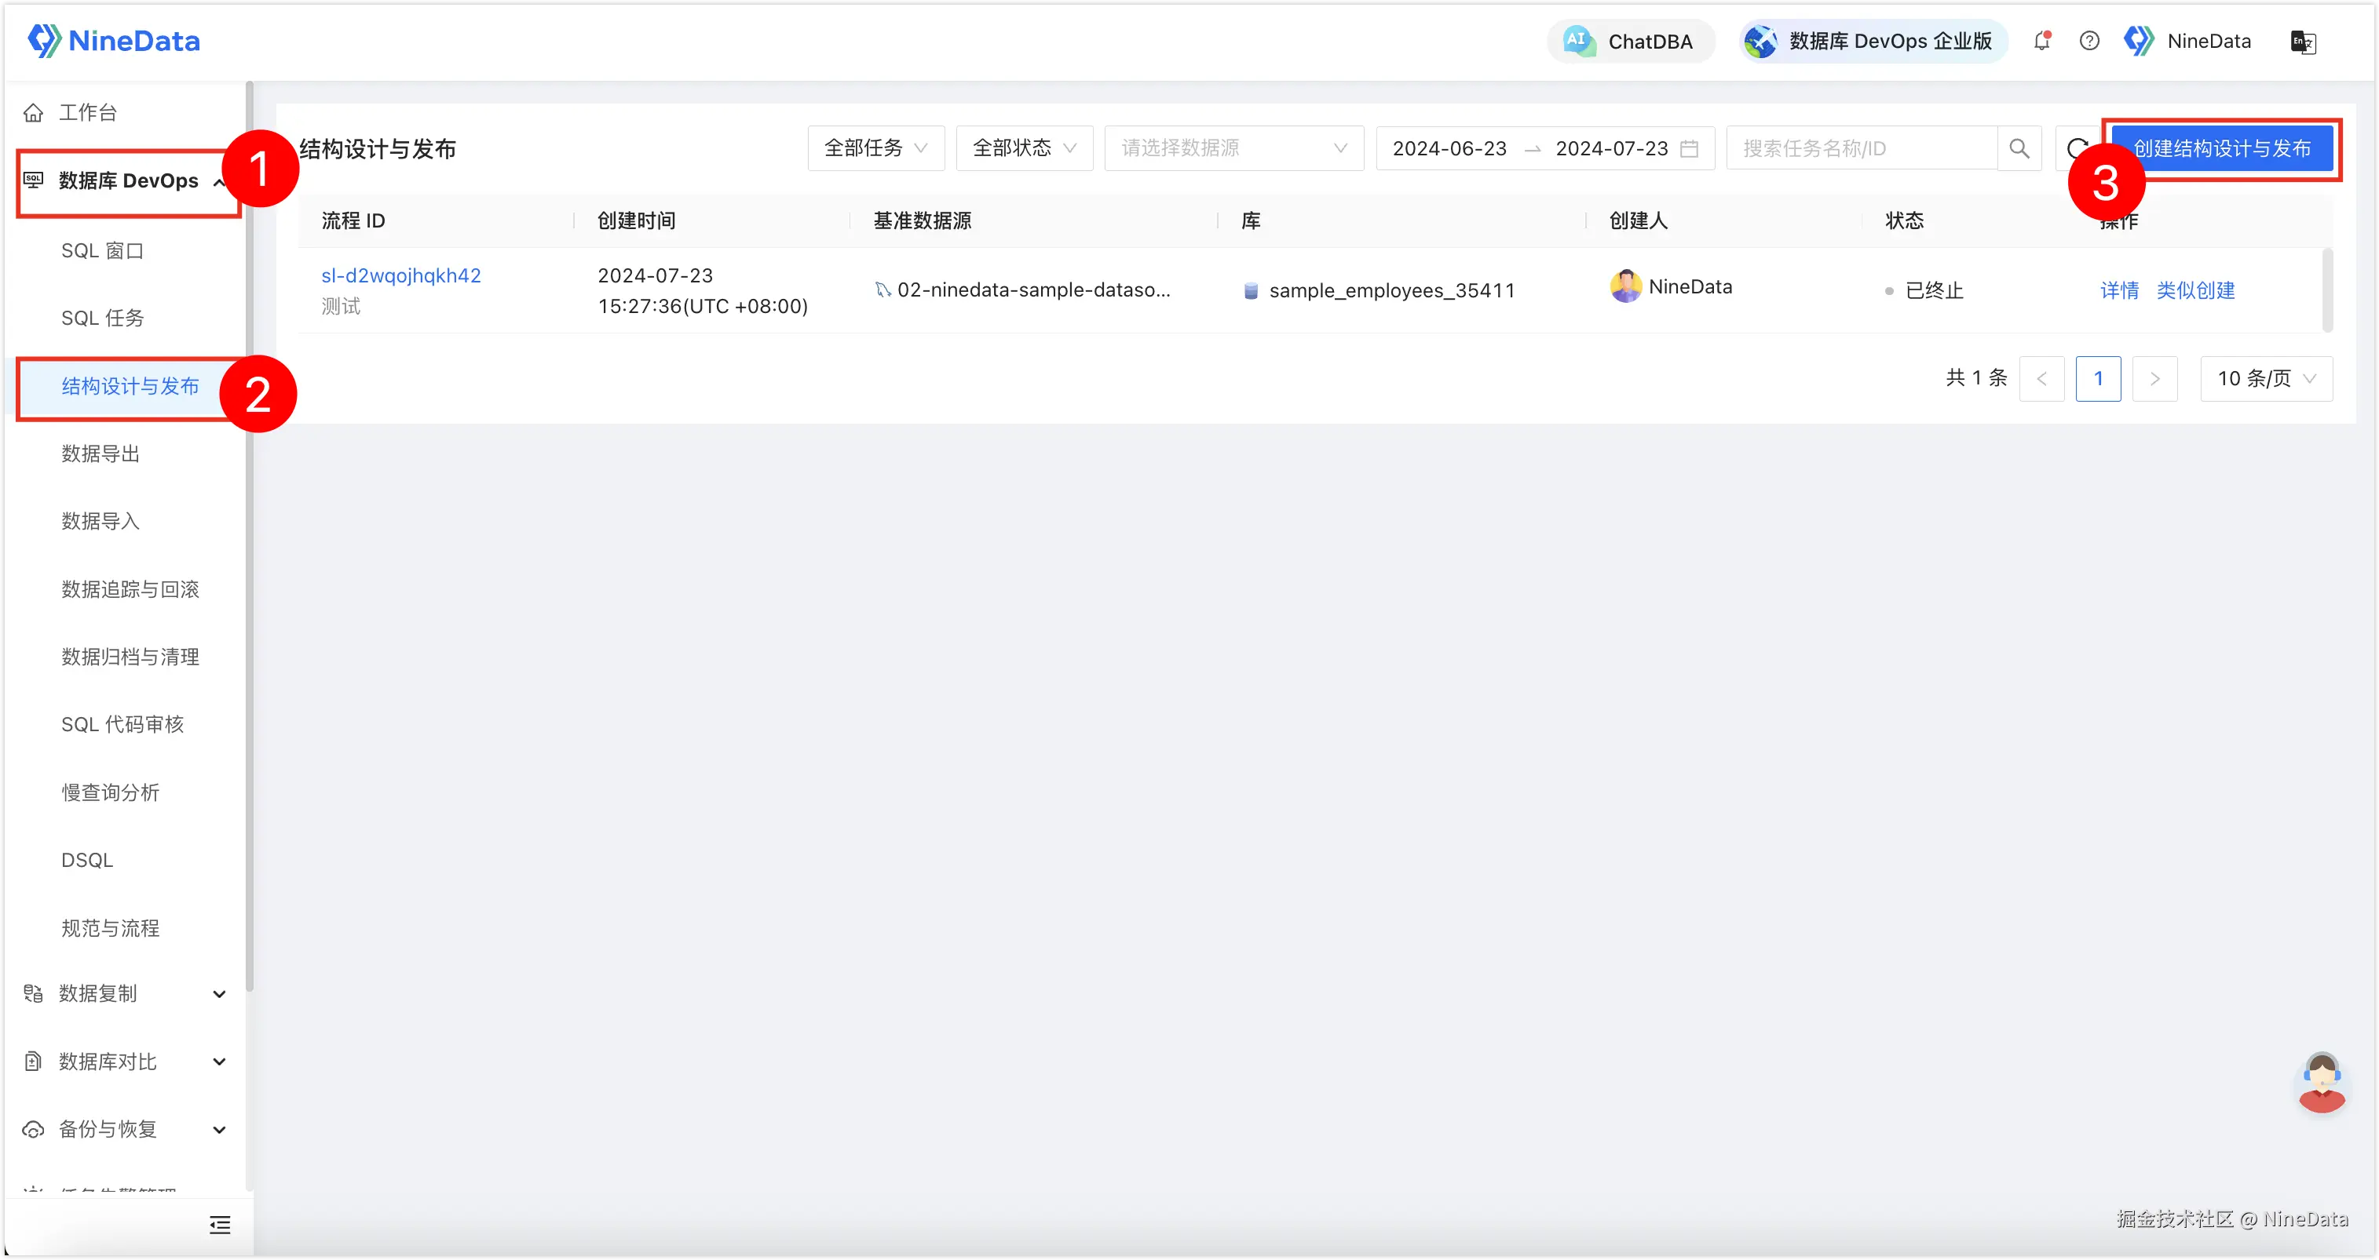Open task link sl-d2wqojhqkh42
The width and height of the screenshot is (2379, 1260).
400,275
